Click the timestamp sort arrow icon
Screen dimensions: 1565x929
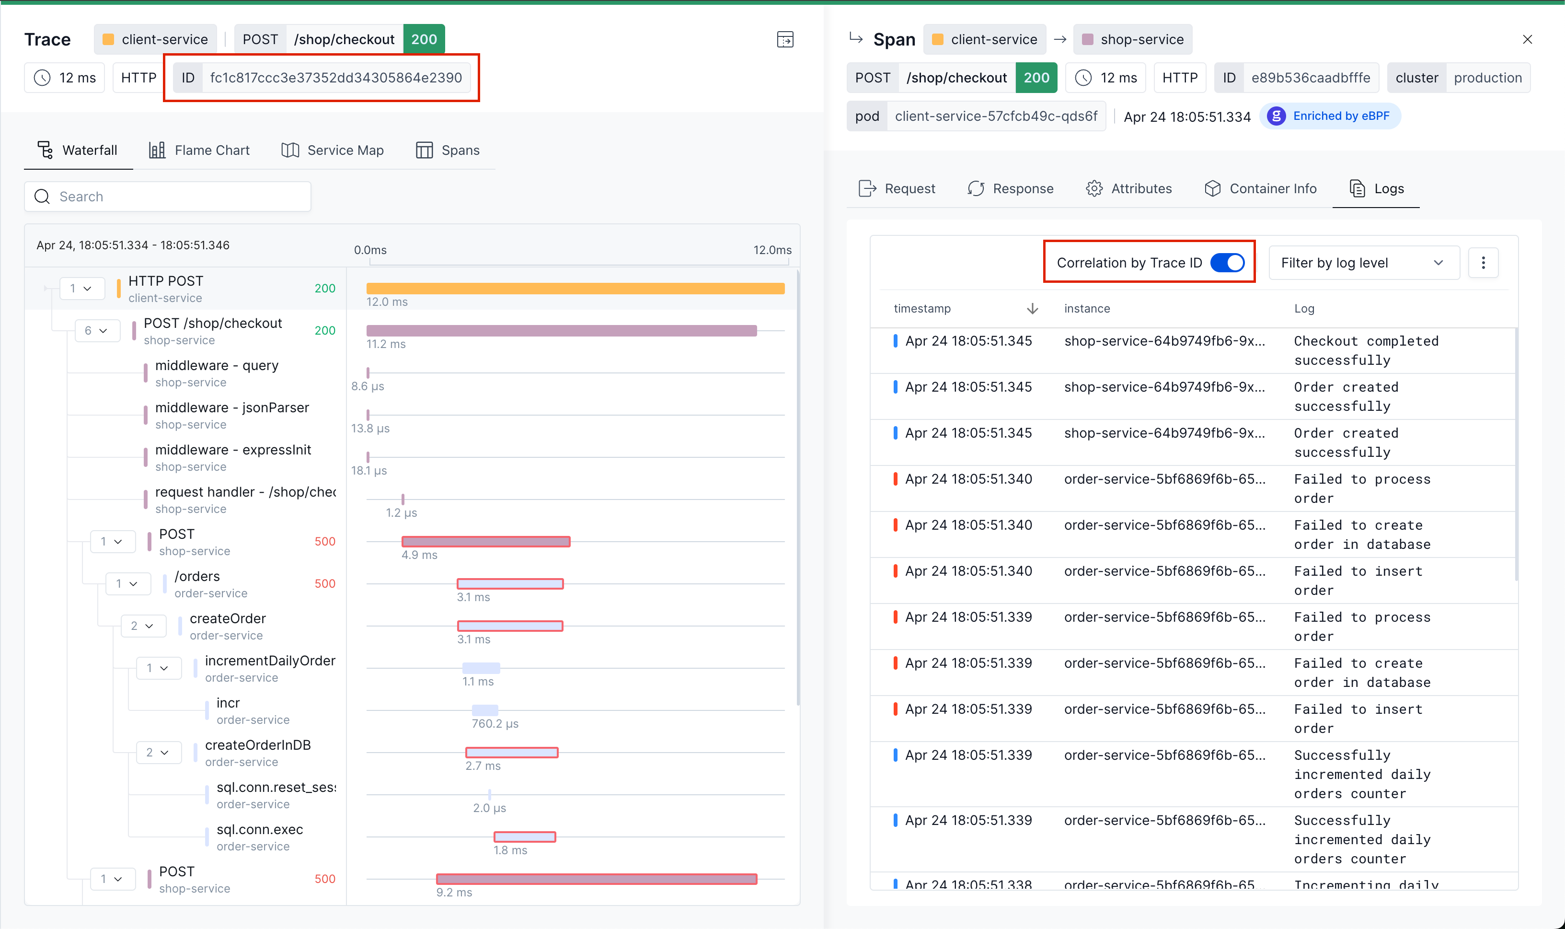pyautogui.click(x=1032, y=309)
